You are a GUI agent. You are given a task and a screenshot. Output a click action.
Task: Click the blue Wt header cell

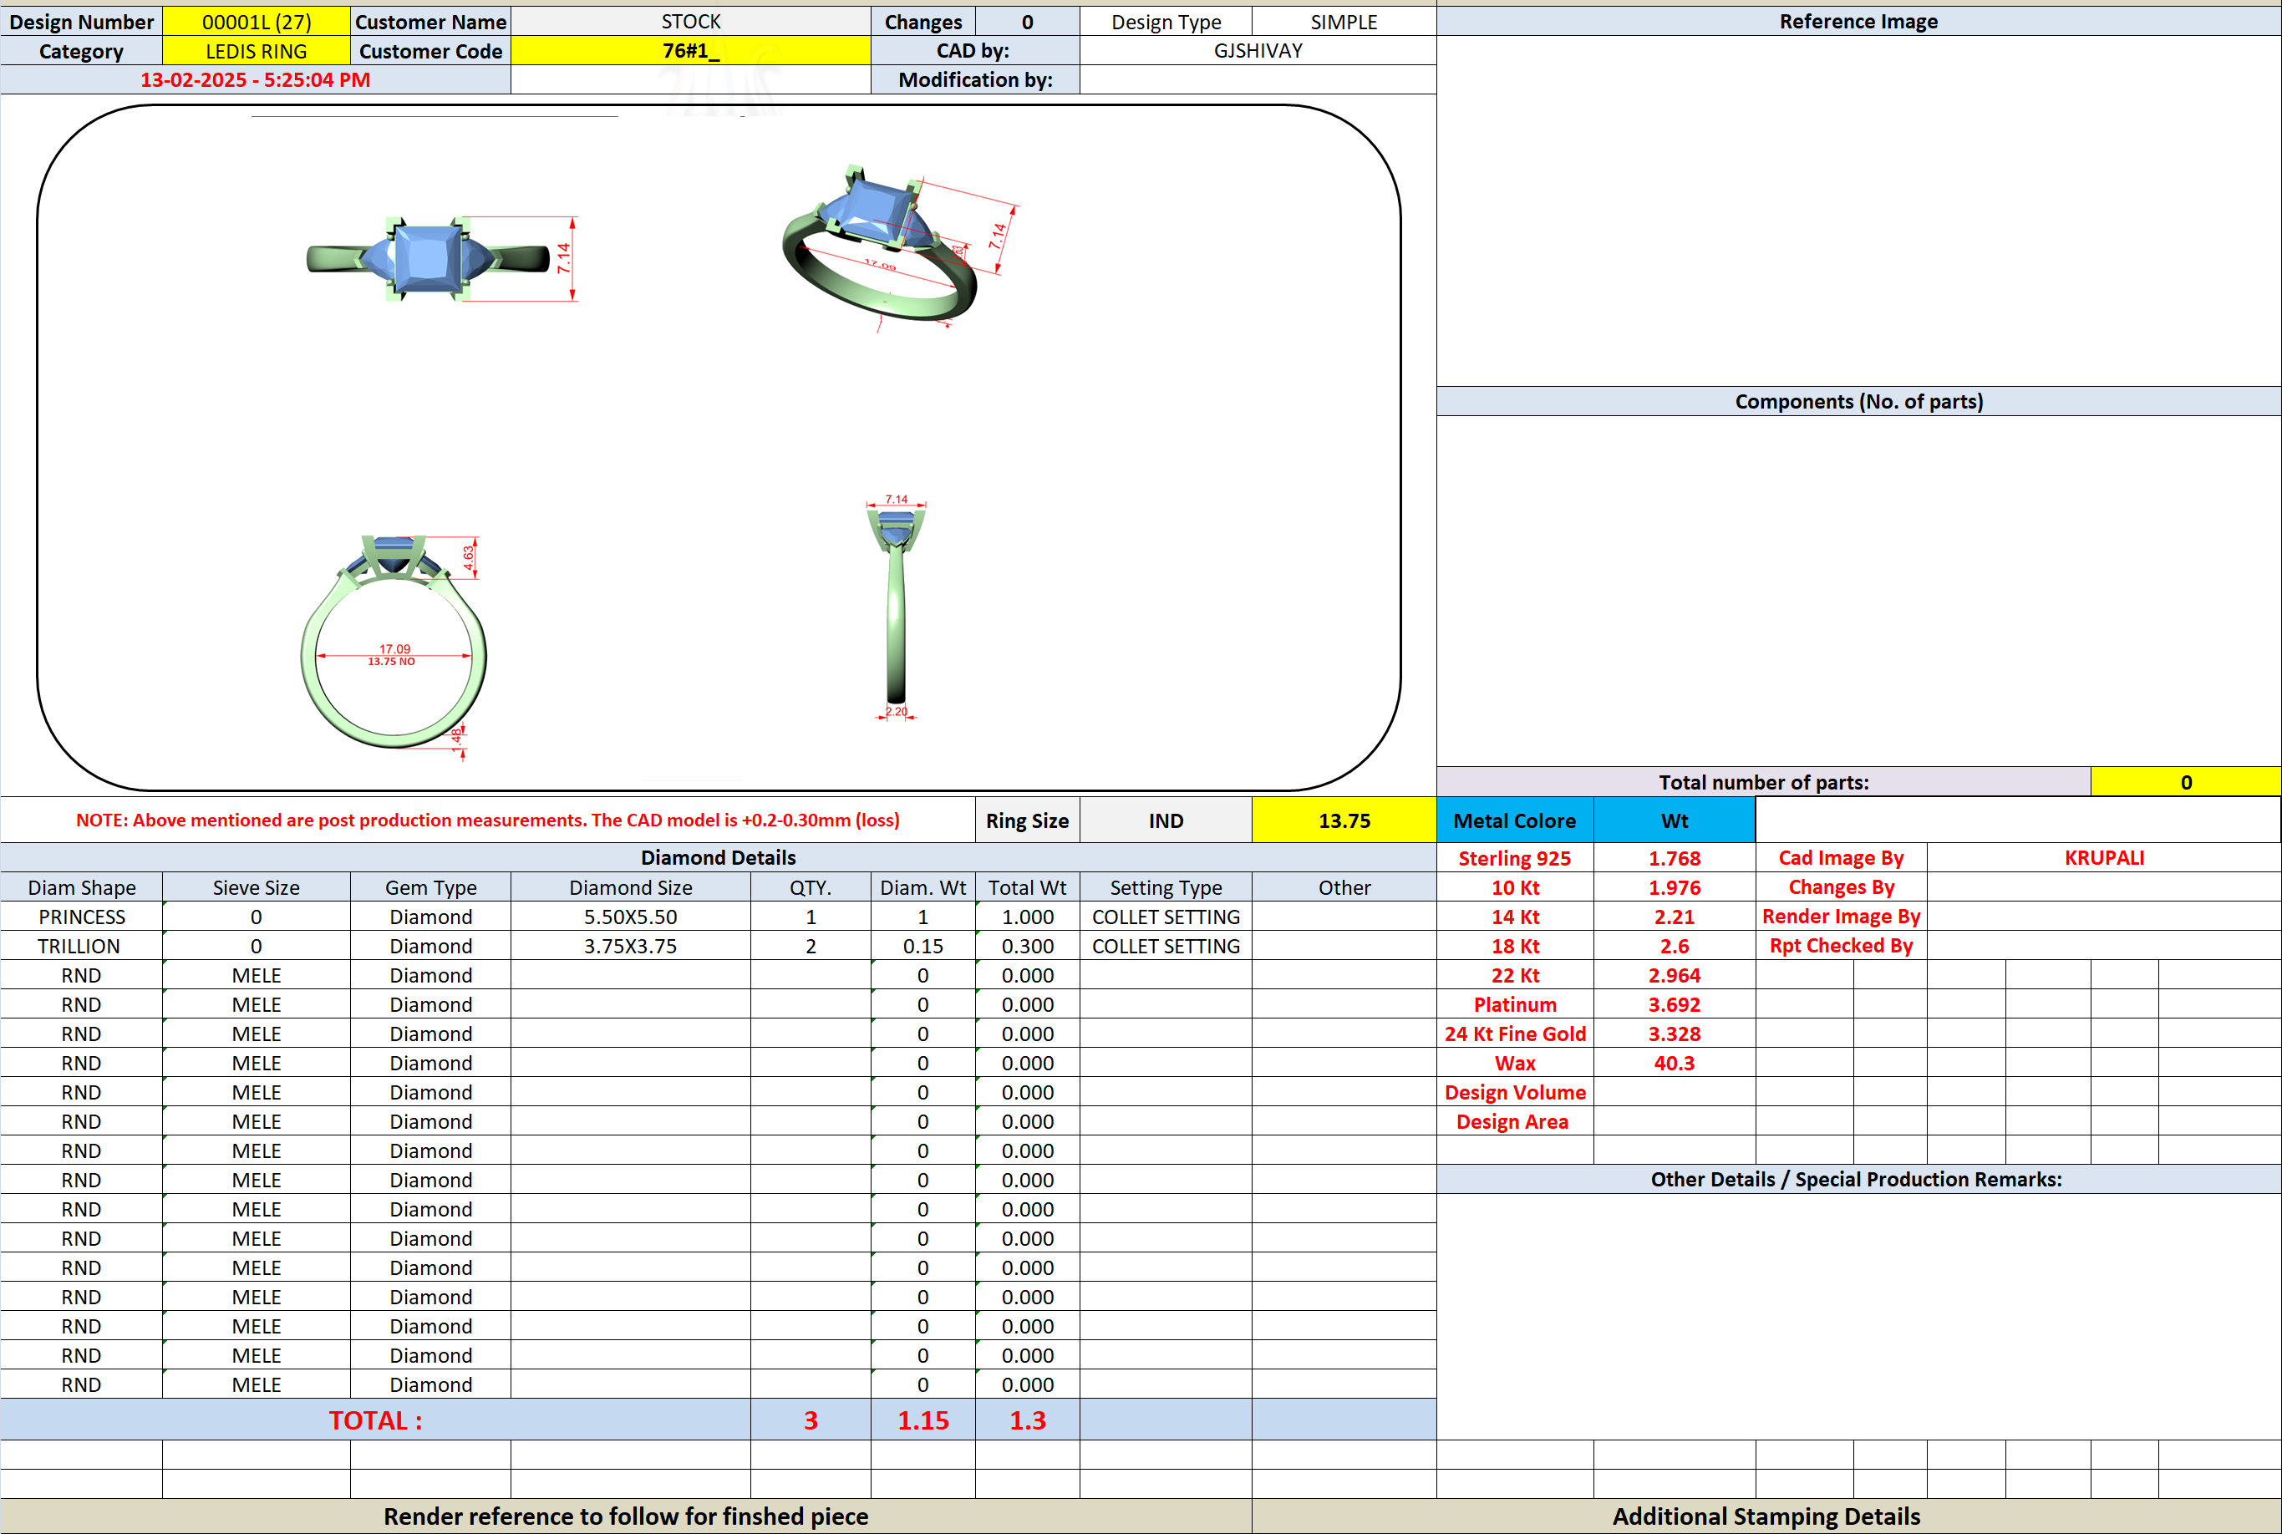(1674, 820)
